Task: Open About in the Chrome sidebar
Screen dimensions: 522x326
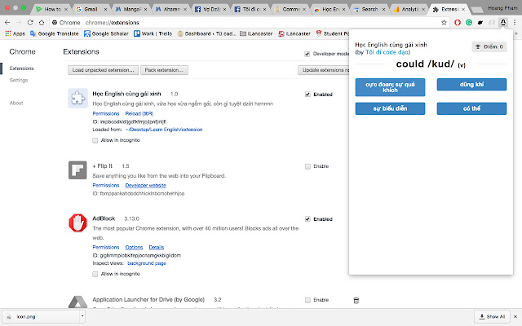Action: [x=16, y=104]
